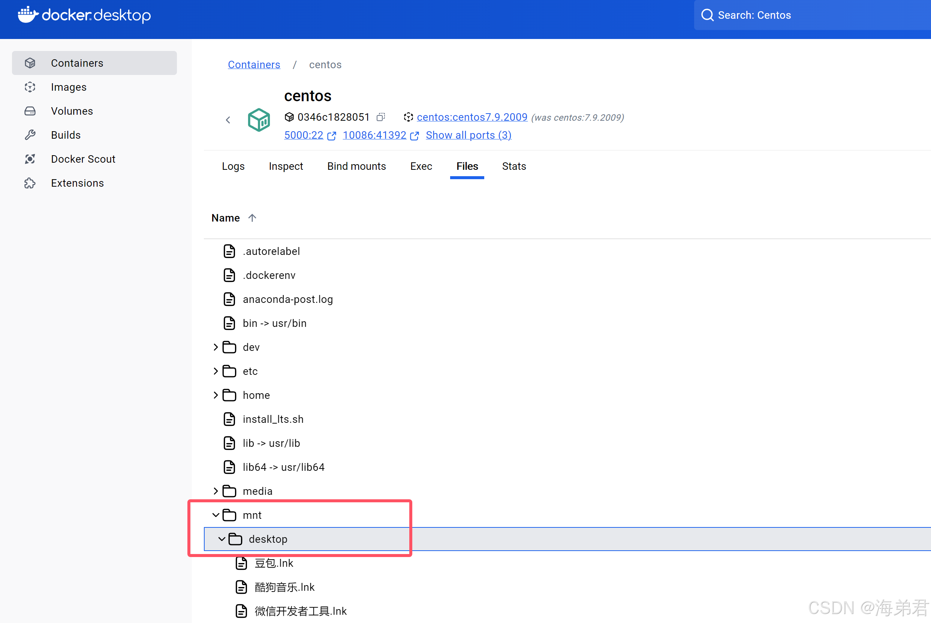The image size is (931, 623).
Task: Collapse the desktop folder
Action: point(222,539)
